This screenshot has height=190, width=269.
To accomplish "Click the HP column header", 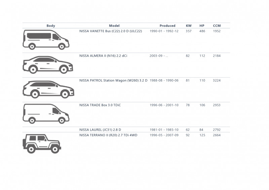I will pyautogui.click(x=202, y=26).
